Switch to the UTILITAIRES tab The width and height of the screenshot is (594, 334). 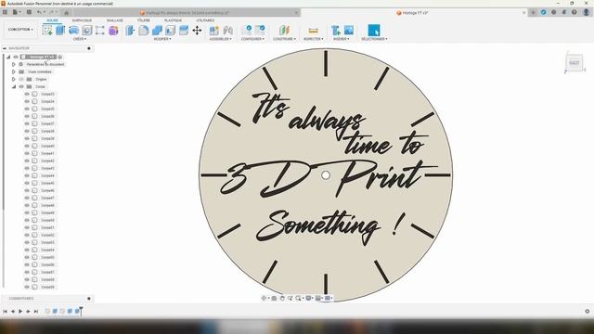205,20
